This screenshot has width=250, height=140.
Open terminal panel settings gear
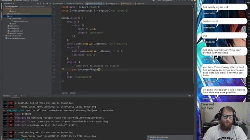point(189,96)
